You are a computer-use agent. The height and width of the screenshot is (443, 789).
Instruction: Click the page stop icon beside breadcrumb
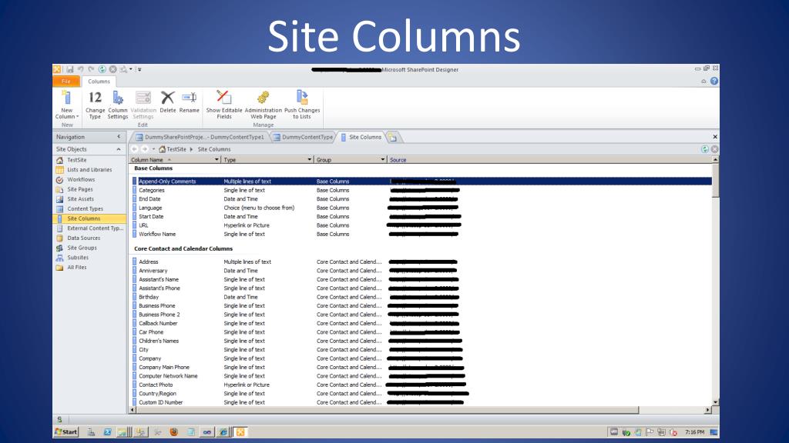tap(714, 149)
